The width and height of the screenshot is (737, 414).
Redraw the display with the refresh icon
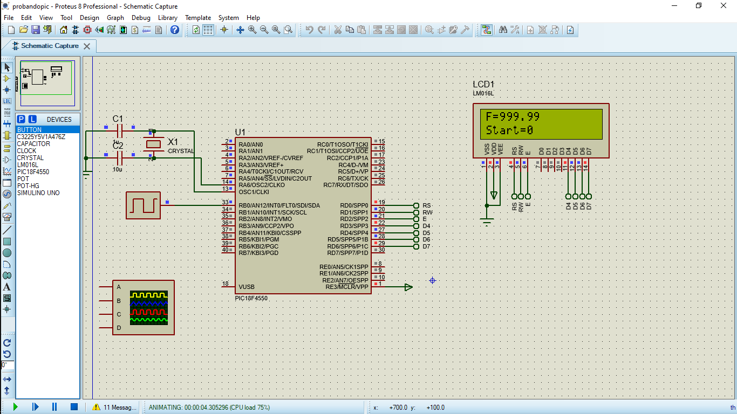(196, 30)
